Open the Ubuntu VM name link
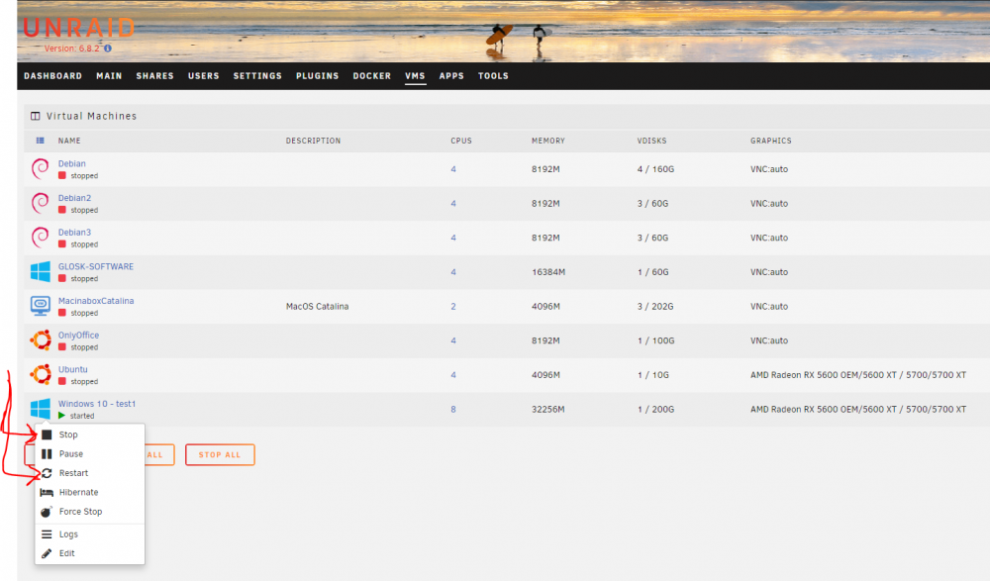 pyautogui.click(x=72, y=369)
